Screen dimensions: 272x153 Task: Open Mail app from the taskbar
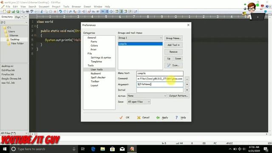122,149
